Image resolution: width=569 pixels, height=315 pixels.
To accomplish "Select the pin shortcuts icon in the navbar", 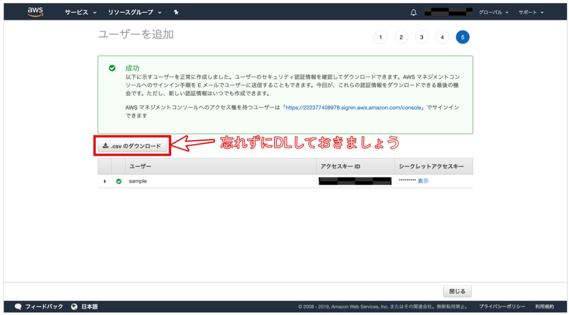I will point(176,12).
